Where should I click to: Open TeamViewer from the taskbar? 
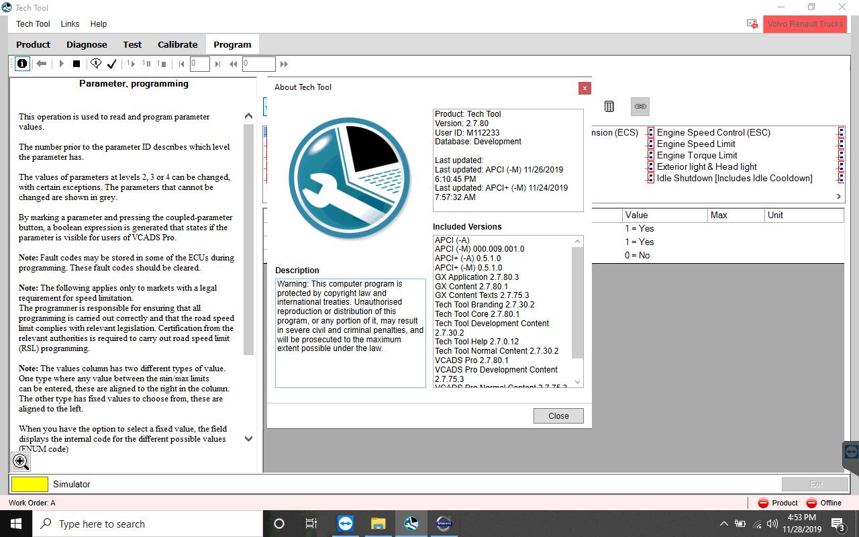(x=346, y=524)
